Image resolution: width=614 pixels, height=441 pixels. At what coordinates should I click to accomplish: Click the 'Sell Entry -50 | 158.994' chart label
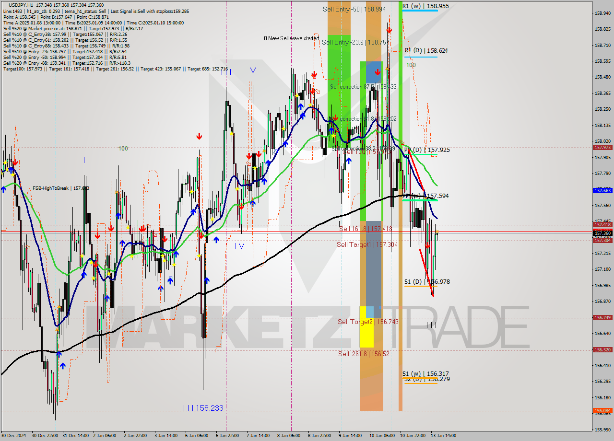point(354,9)
